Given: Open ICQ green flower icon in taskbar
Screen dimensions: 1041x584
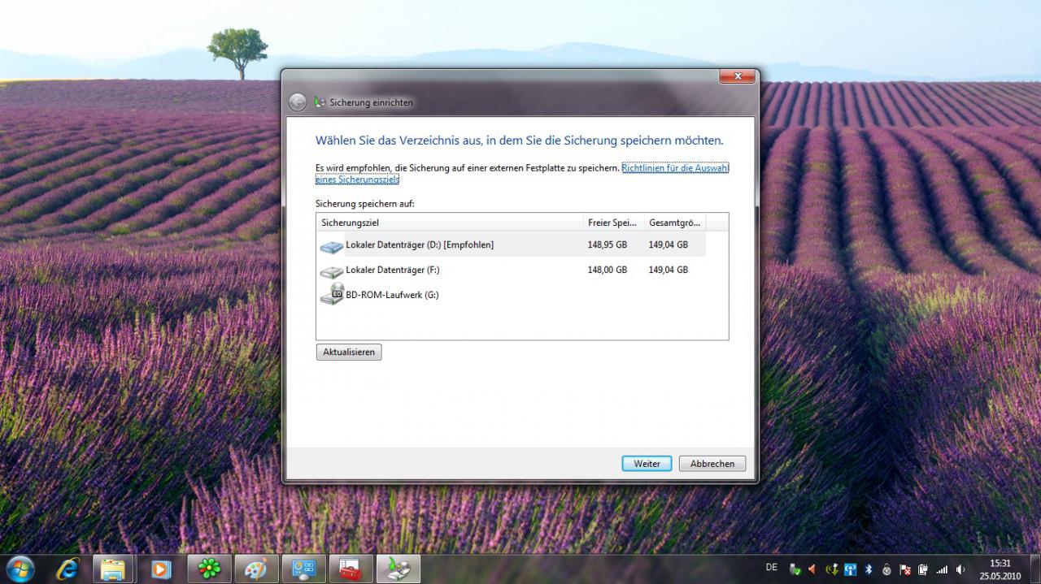Looking at the screenshot, I should pyautogui.click(x=208, y=569).
